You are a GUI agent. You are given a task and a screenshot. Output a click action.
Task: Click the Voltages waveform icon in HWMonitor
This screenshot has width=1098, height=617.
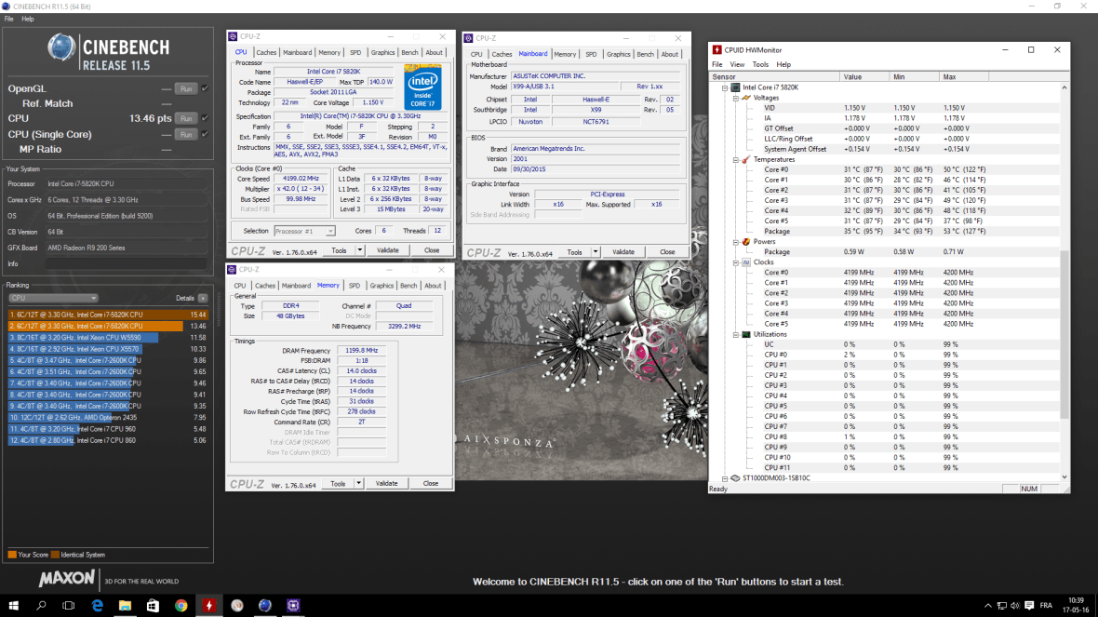(x=744, y=97)
